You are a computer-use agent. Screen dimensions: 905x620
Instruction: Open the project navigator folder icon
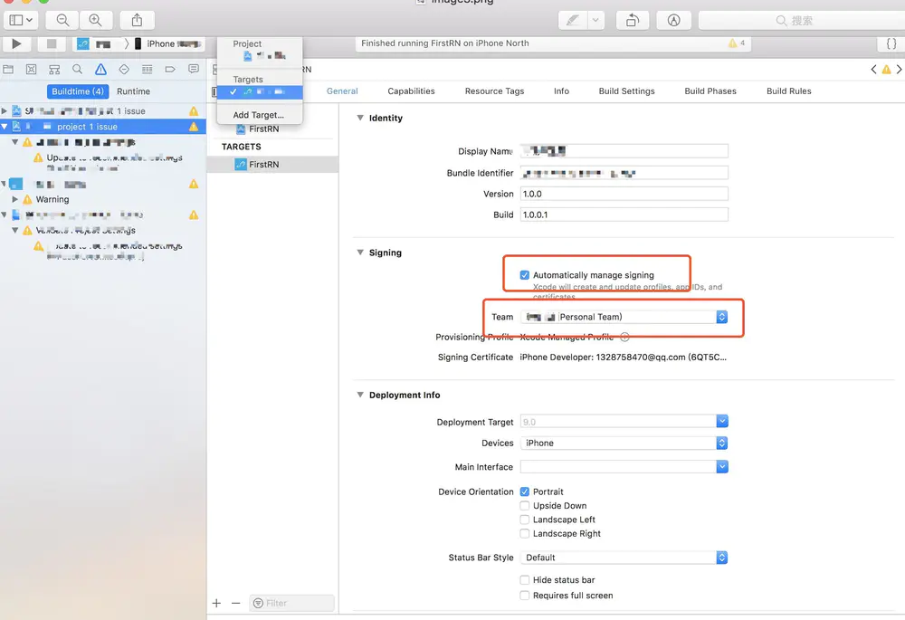point(8,70)
